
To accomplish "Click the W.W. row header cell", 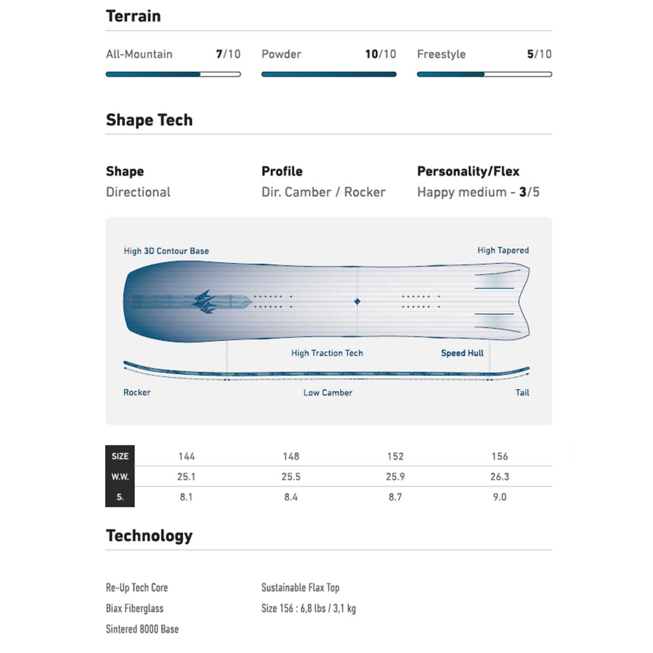I will tap(120, 477).
